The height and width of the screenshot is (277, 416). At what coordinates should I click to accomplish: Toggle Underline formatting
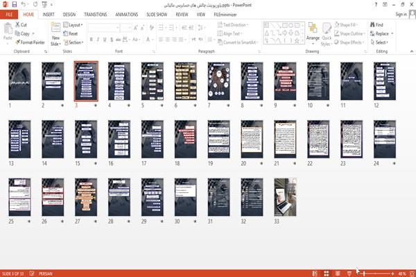[105, 40]
